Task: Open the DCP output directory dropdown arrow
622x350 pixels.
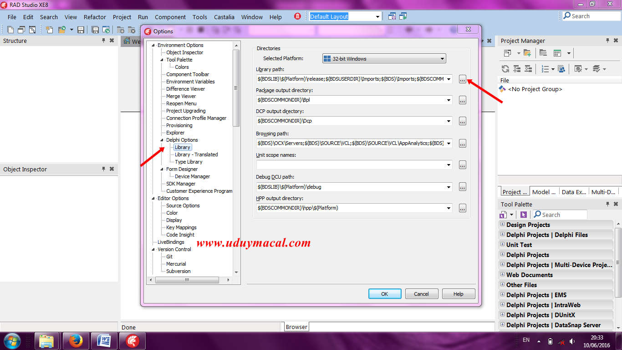Action: (449, 121)
